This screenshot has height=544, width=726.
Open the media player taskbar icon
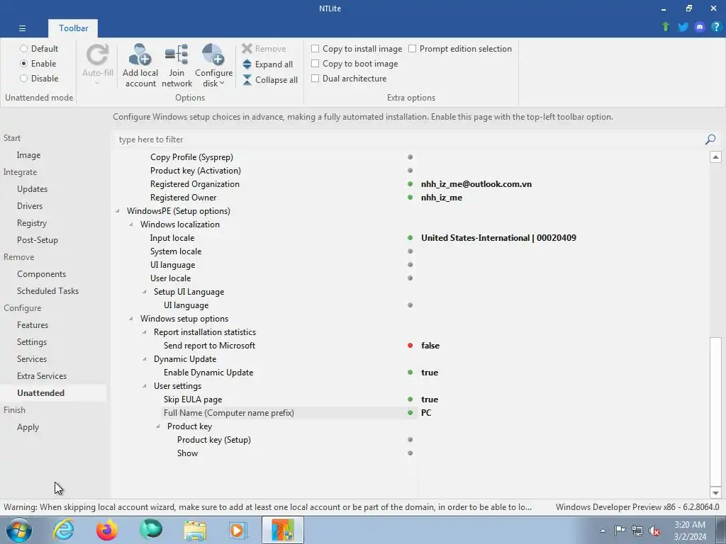click(238, 530)
